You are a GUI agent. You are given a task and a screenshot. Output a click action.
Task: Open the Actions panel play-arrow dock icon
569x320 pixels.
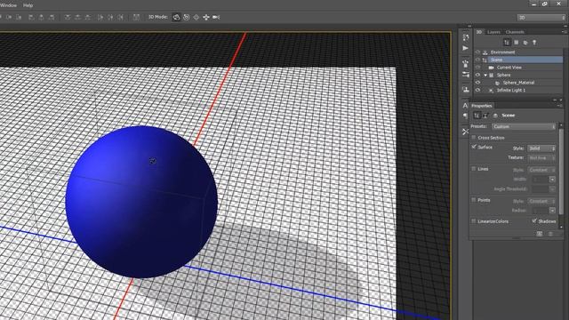tap(466, 48)
